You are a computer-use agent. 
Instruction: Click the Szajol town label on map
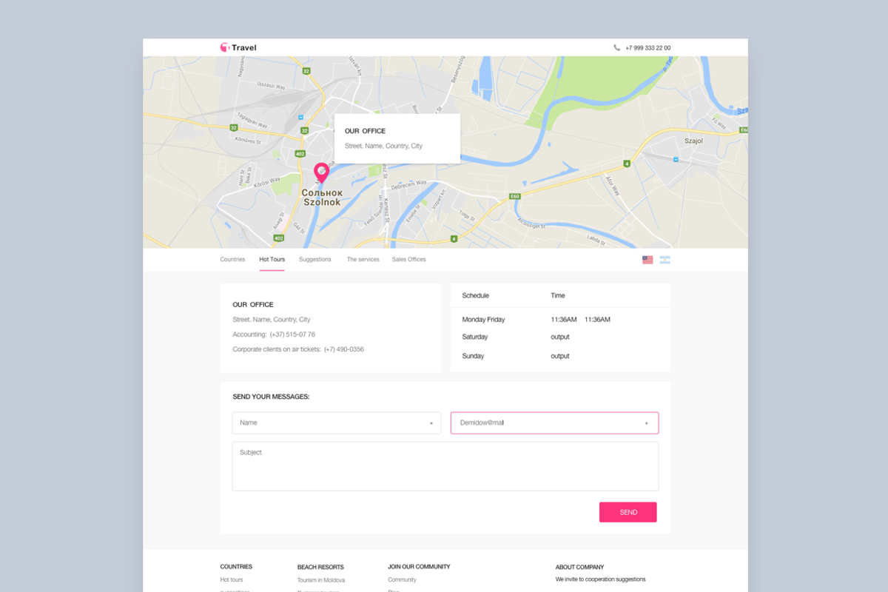693,141
